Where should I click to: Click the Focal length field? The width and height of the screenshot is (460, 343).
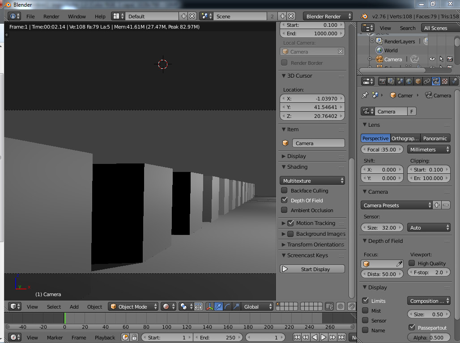(x=382, y=150)
